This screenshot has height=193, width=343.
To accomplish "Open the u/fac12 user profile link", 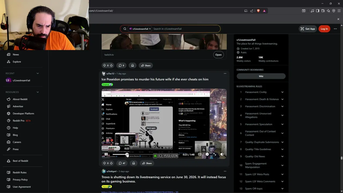I will 110,73.
